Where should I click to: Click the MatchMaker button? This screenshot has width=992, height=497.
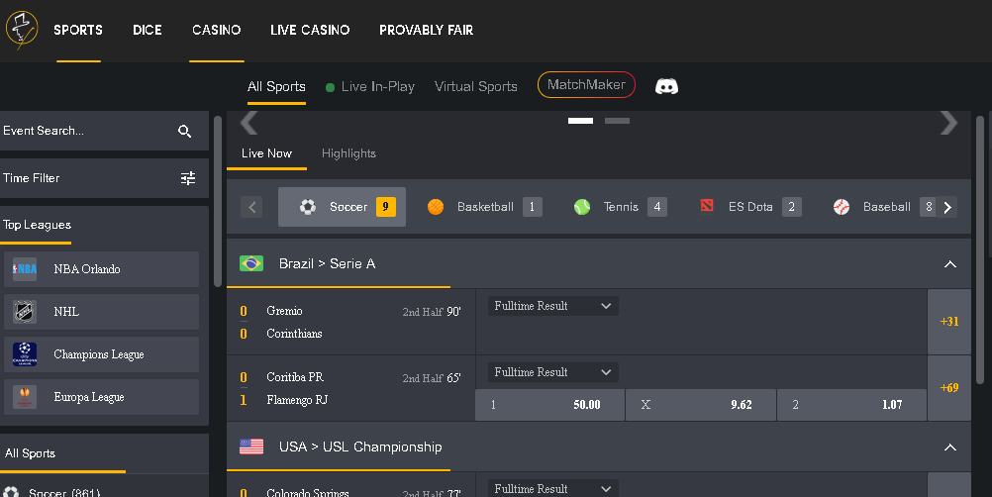(586, 85)
